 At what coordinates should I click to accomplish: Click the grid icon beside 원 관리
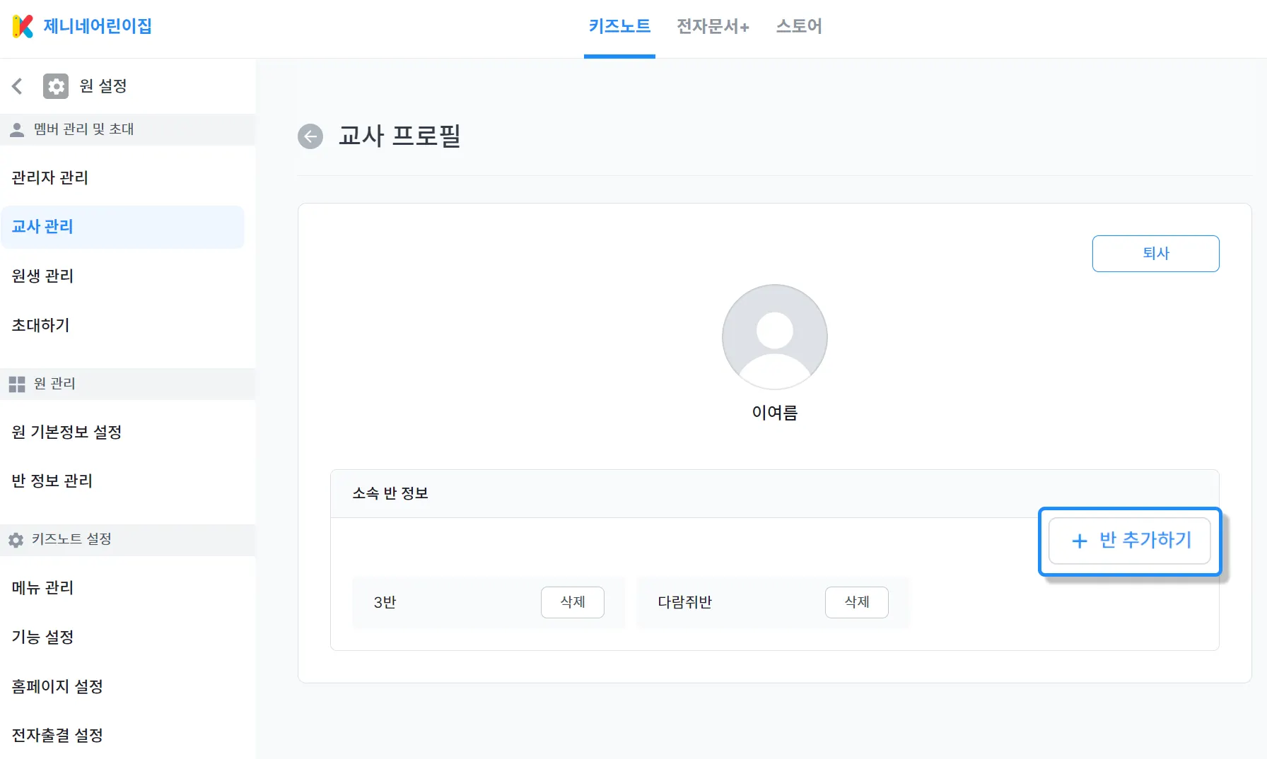coord(17,384)
